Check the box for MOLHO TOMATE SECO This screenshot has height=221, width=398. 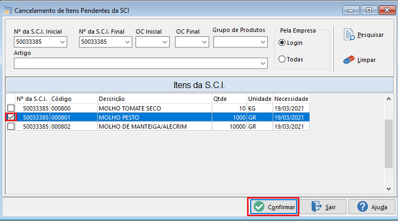[x=11, y=108]
